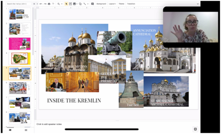Click the Print icon
The width and height of the screenshot is (221, 134).
pos(49,4)
